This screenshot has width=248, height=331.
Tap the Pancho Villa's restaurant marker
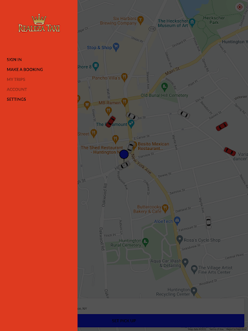click(x=124, y=77)
